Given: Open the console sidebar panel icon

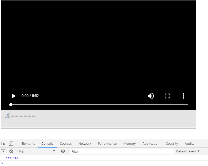Looking at the screenshot, I should point(3,151).
